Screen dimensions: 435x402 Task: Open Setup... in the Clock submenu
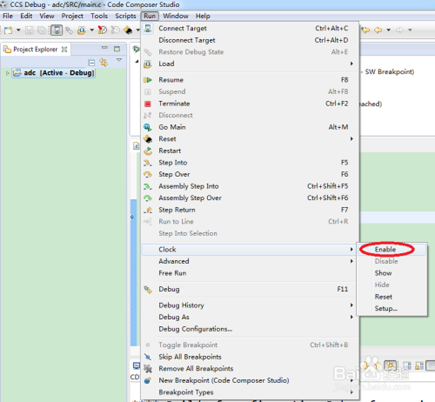pyautogui.click(x=392, y=308)
